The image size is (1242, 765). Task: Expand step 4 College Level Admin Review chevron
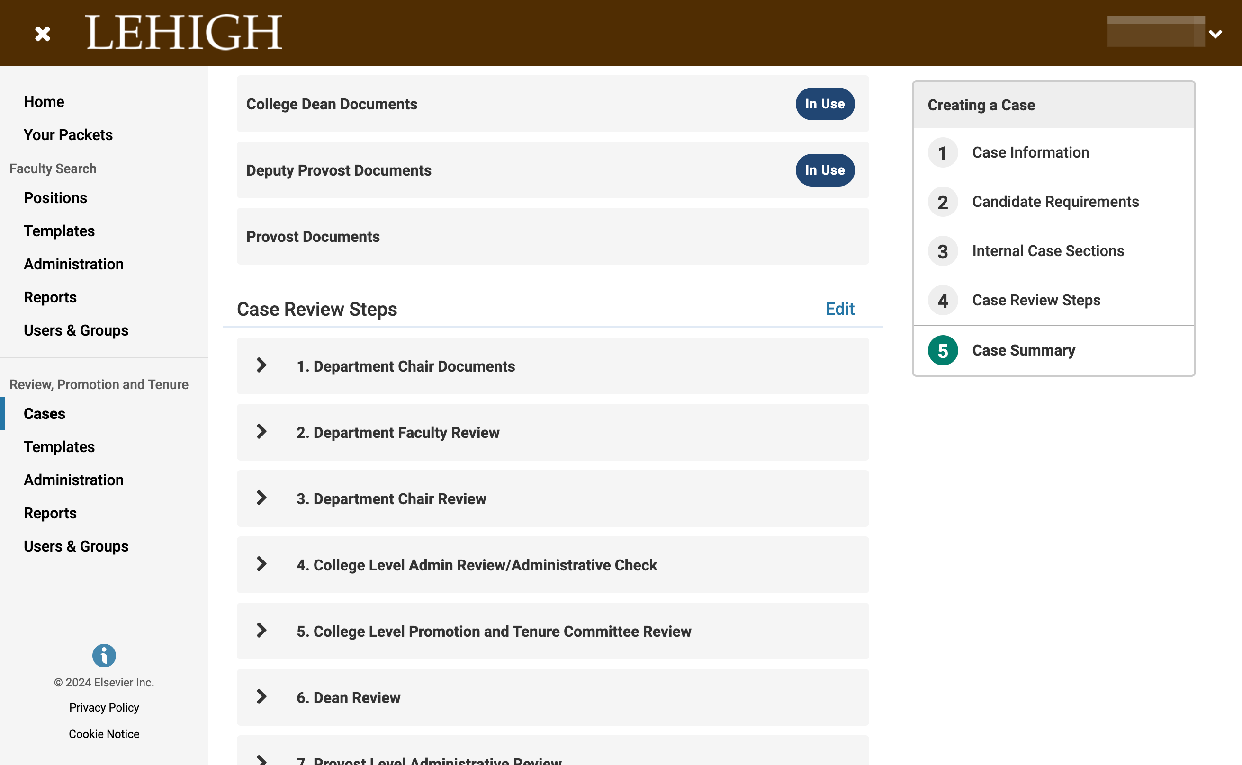pos(261,564)
